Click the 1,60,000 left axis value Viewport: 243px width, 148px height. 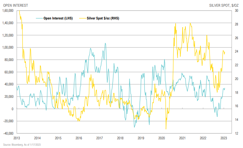pos(7,11)
